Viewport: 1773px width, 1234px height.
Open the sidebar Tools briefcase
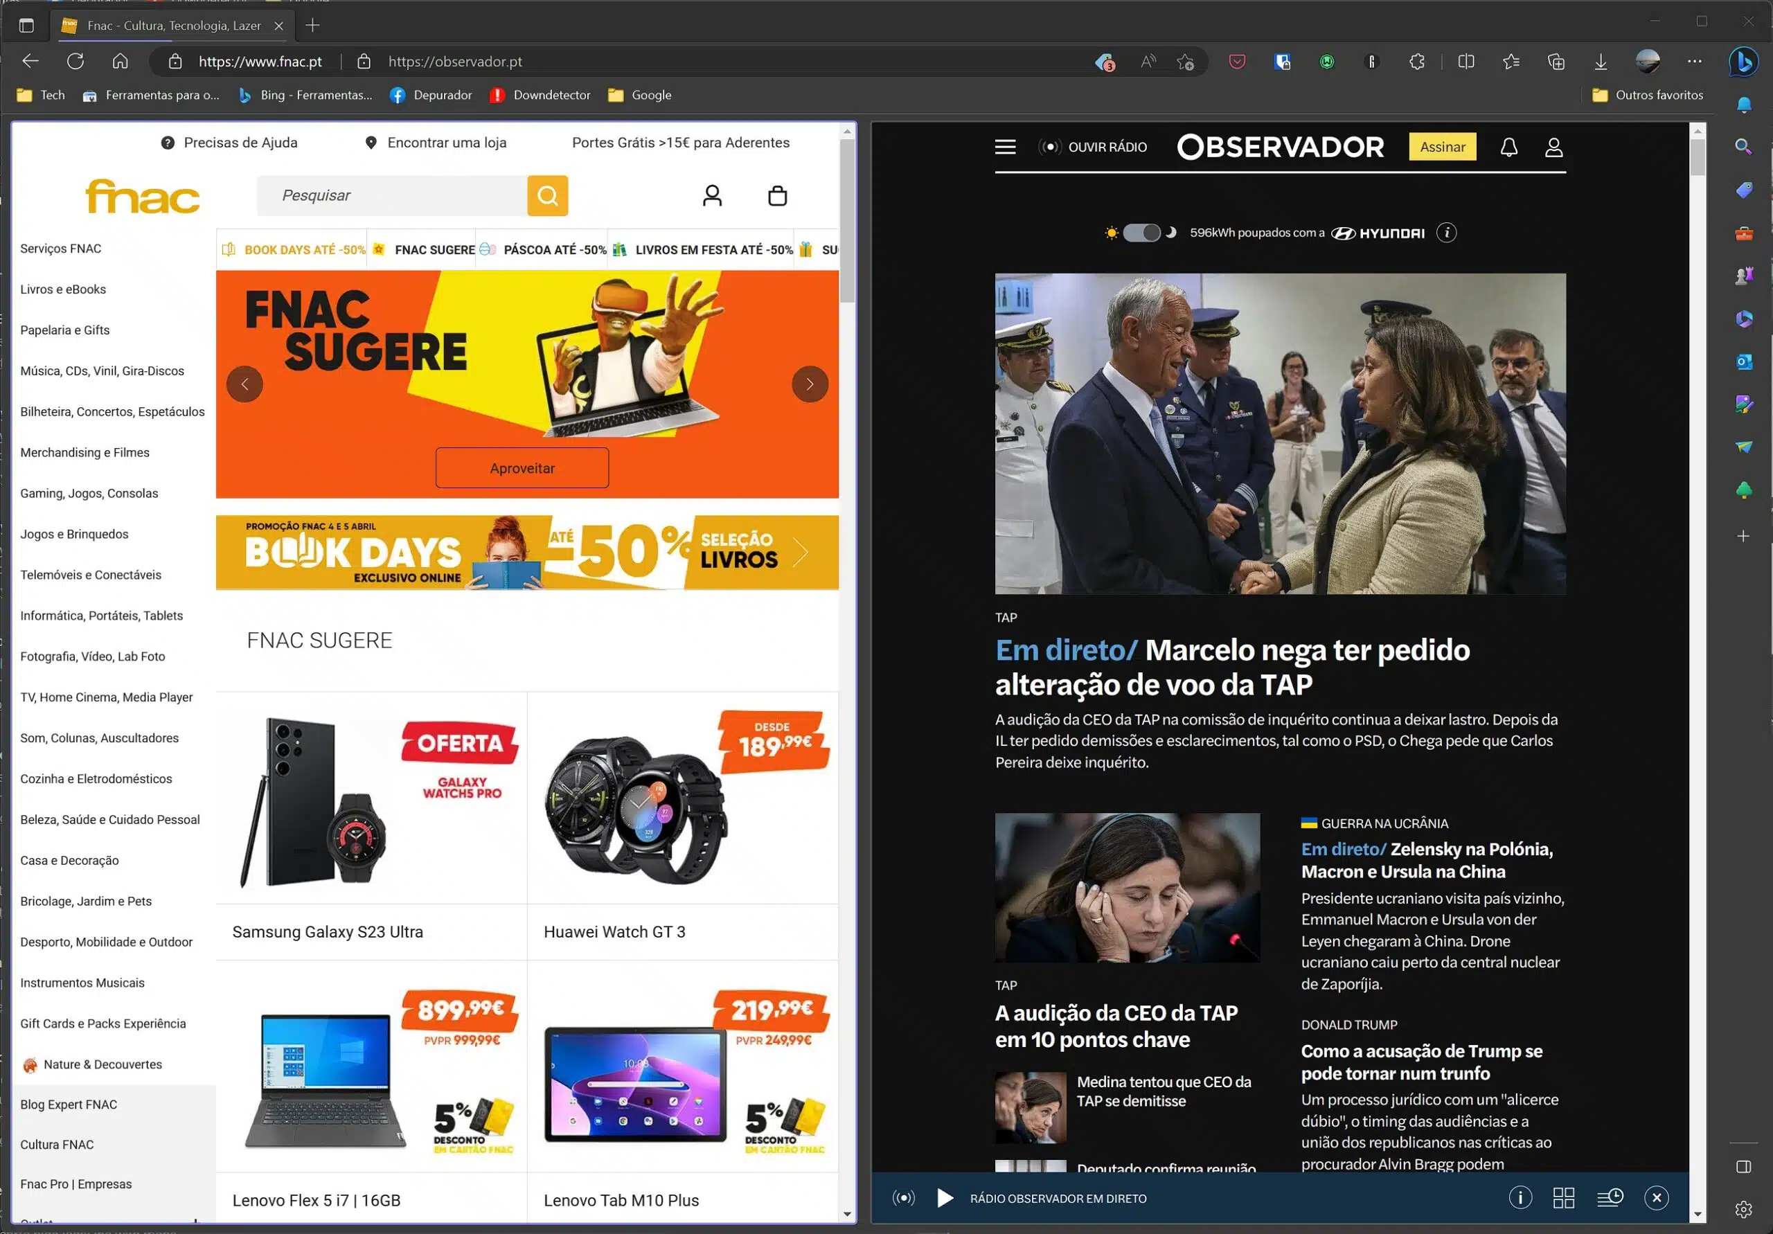pos(1744,233)
